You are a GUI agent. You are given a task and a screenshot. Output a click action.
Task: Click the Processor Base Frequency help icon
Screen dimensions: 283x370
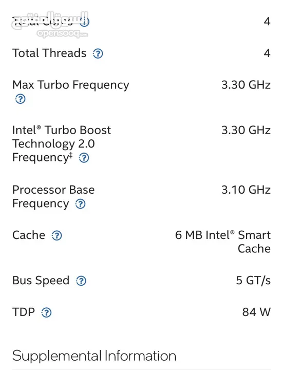tap(81, 204)
